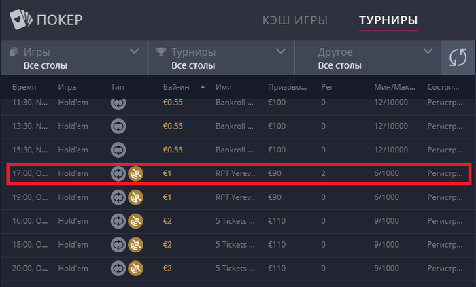Expand the Игры filter dropdown

coord(74,58)
